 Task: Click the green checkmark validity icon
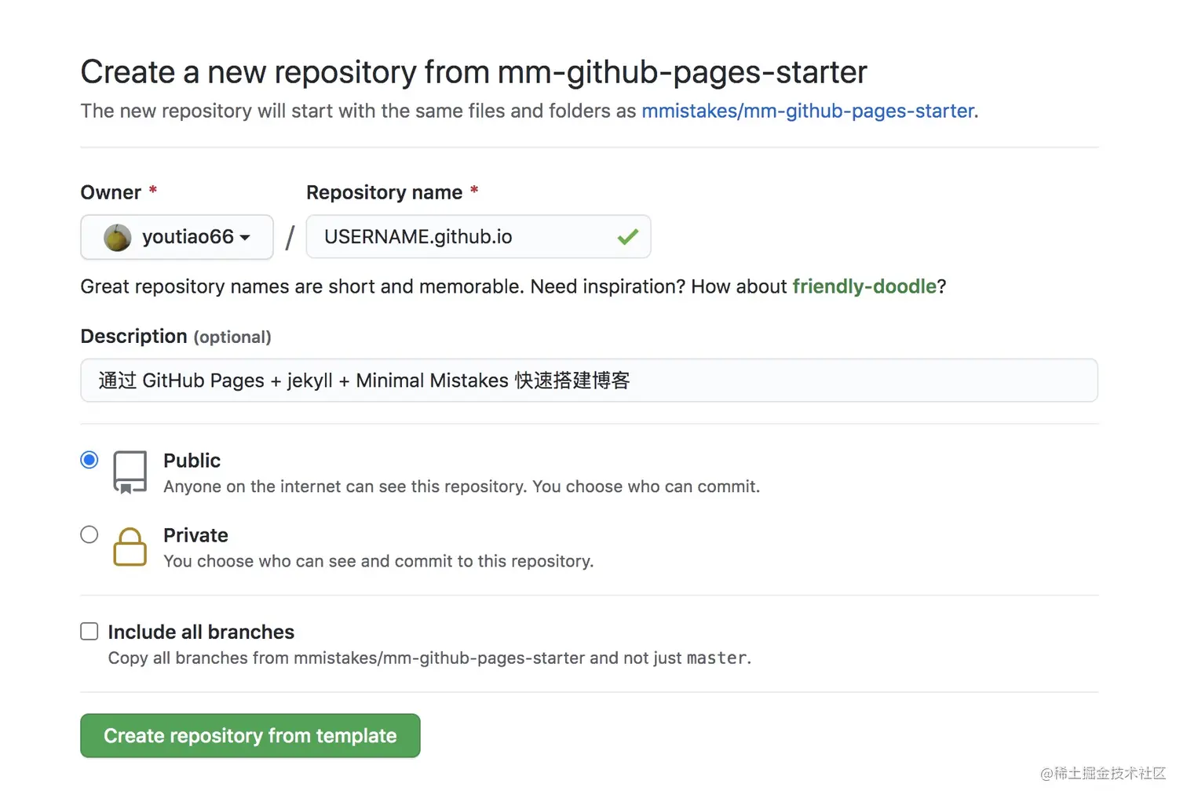click(x=627, y=237)
